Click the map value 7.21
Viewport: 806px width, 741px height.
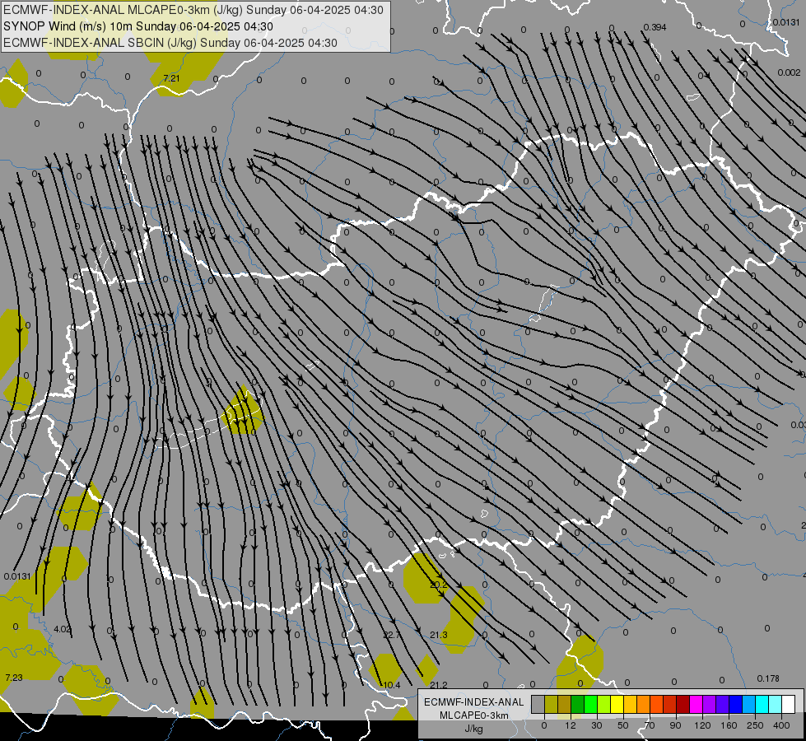[x=171, y=78]
